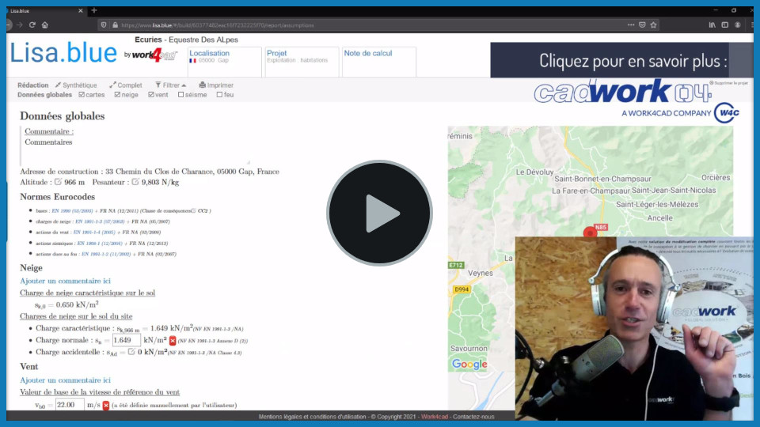Viewport: 760px width, 427px height.
Task: Open a new browser tab with plus
Action: pos(94,10)
